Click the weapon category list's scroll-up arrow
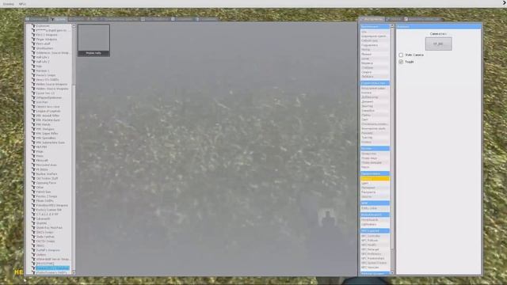Viewport: 507px width, 285px height. (x=74, y=25)
